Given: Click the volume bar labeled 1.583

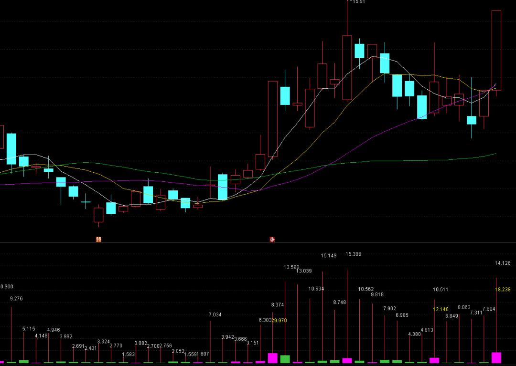Looking at the screenshot, I should point(123,359).
